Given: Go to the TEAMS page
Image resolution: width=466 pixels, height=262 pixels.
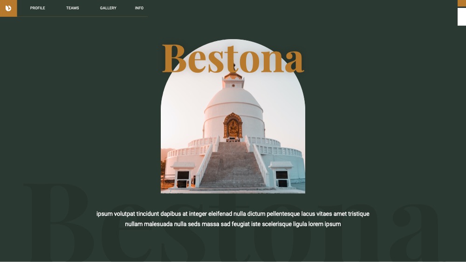Looking at the screenshot, I should tap(73, 8).
